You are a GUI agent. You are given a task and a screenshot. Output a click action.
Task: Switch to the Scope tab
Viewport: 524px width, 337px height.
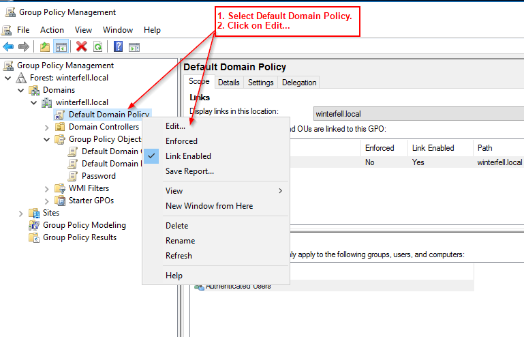coord(199,81)
